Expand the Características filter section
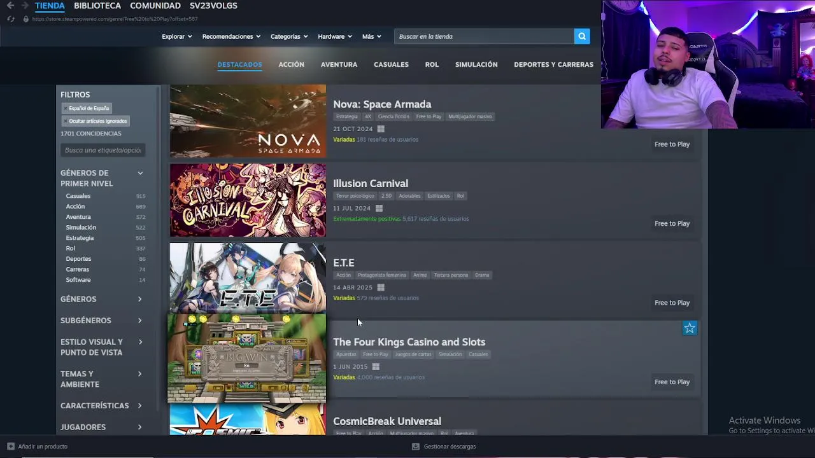 coord(139,406)
